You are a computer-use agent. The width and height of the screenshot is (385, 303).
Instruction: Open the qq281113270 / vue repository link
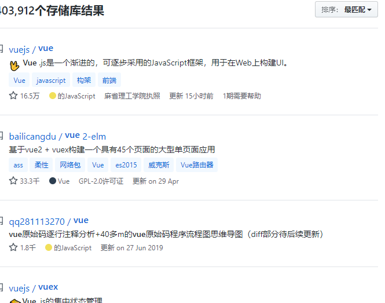click(49, 221)
